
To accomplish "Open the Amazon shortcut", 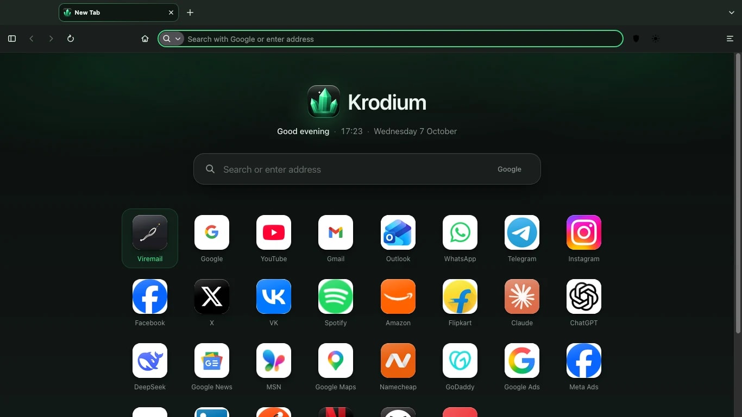I will 398,302.
